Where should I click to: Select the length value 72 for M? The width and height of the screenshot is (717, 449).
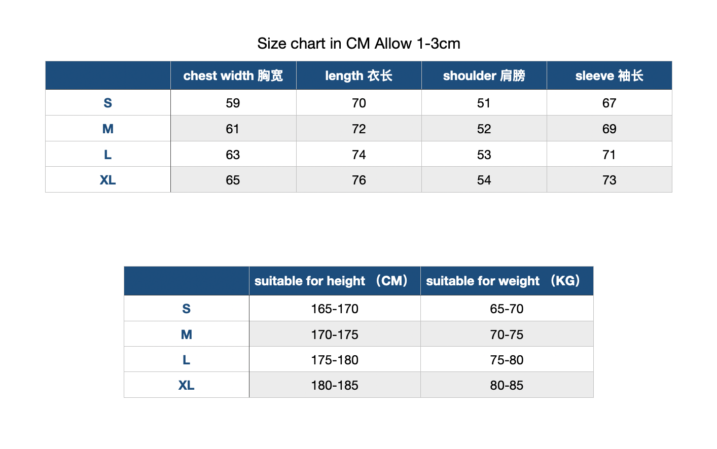[358, 129]
